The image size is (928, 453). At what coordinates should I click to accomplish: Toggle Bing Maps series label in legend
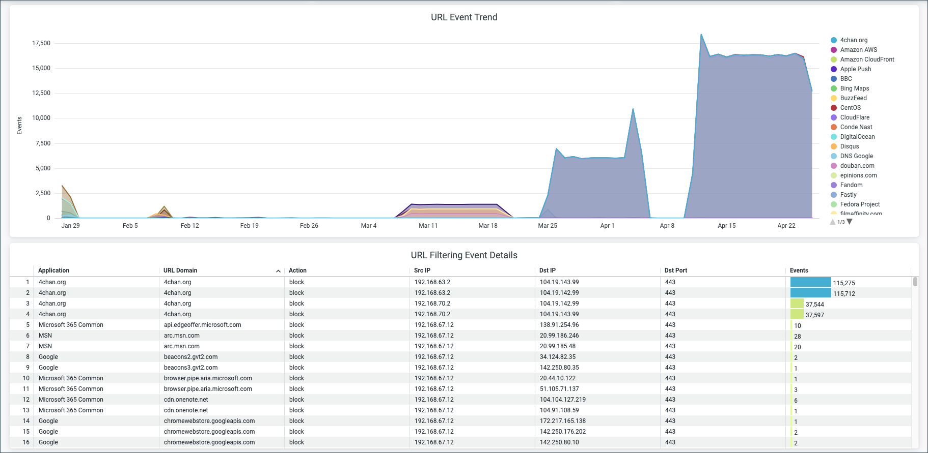click(854, 88)
